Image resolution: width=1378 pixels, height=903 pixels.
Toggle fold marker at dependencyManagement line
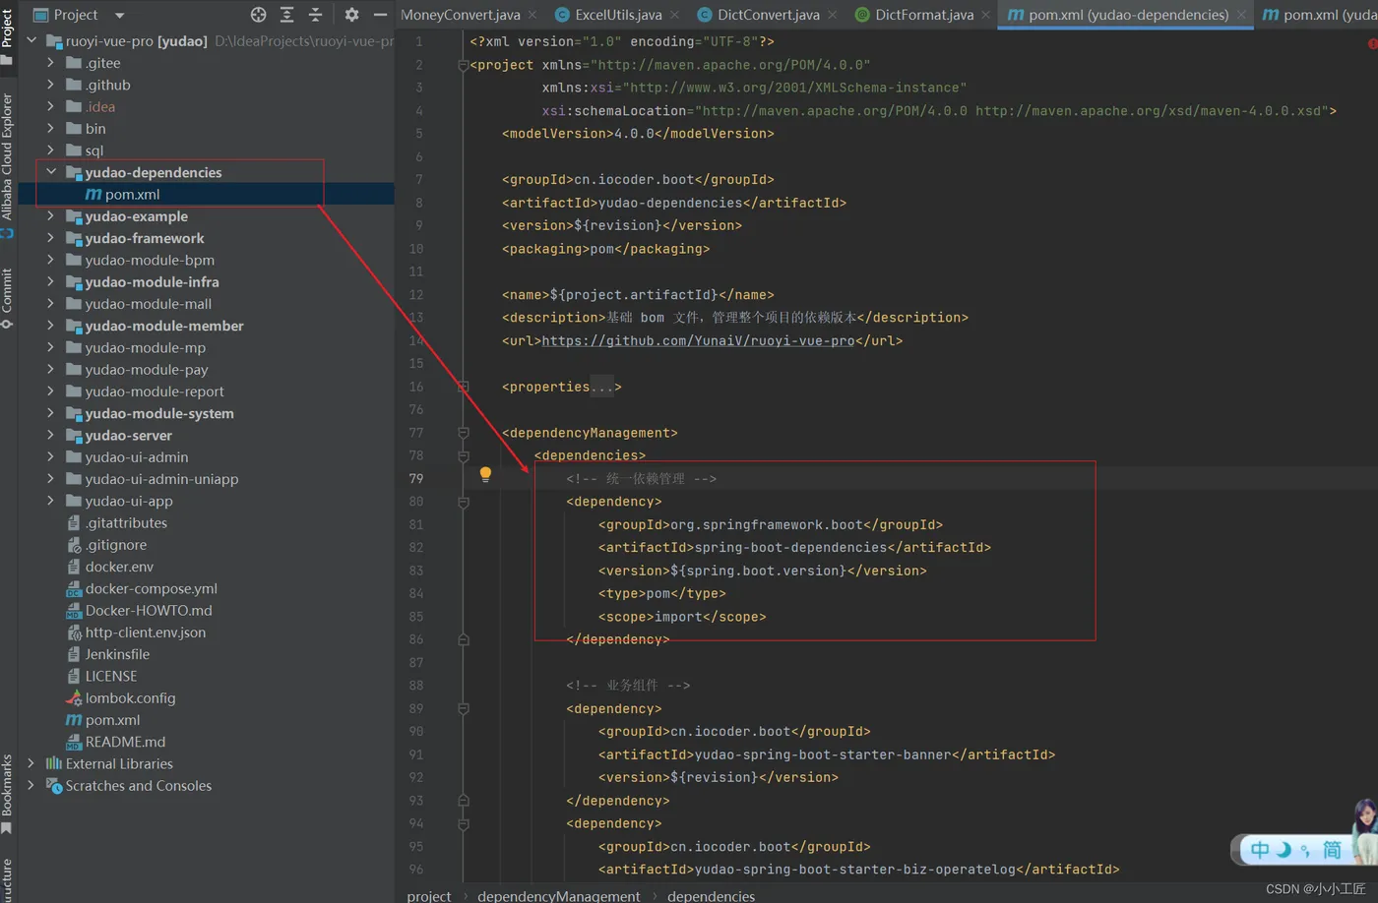463,433
